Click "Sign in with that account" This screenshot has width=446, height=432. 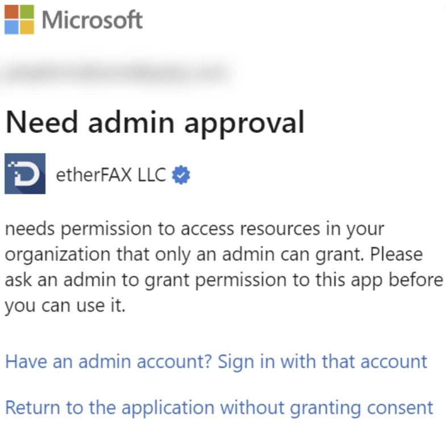click(x=323, y=361)
